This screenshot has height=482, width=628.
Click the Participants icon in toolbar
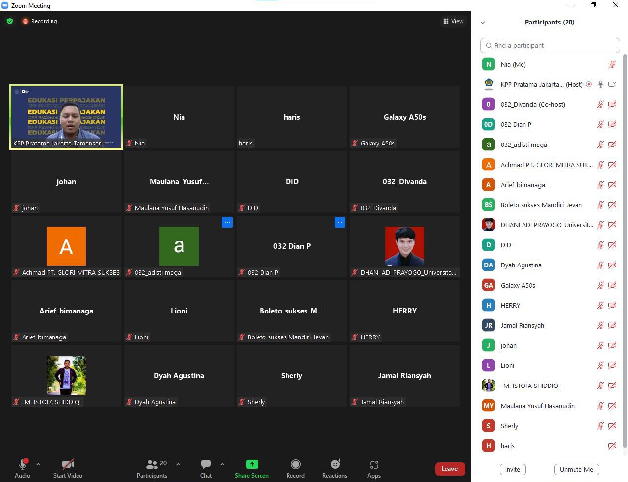click(152, 464)
